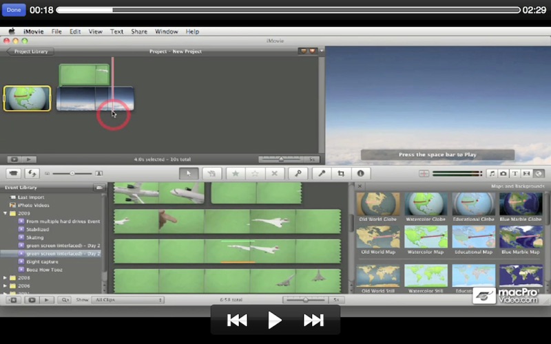Reject selection with the X tool

[274, 173]
